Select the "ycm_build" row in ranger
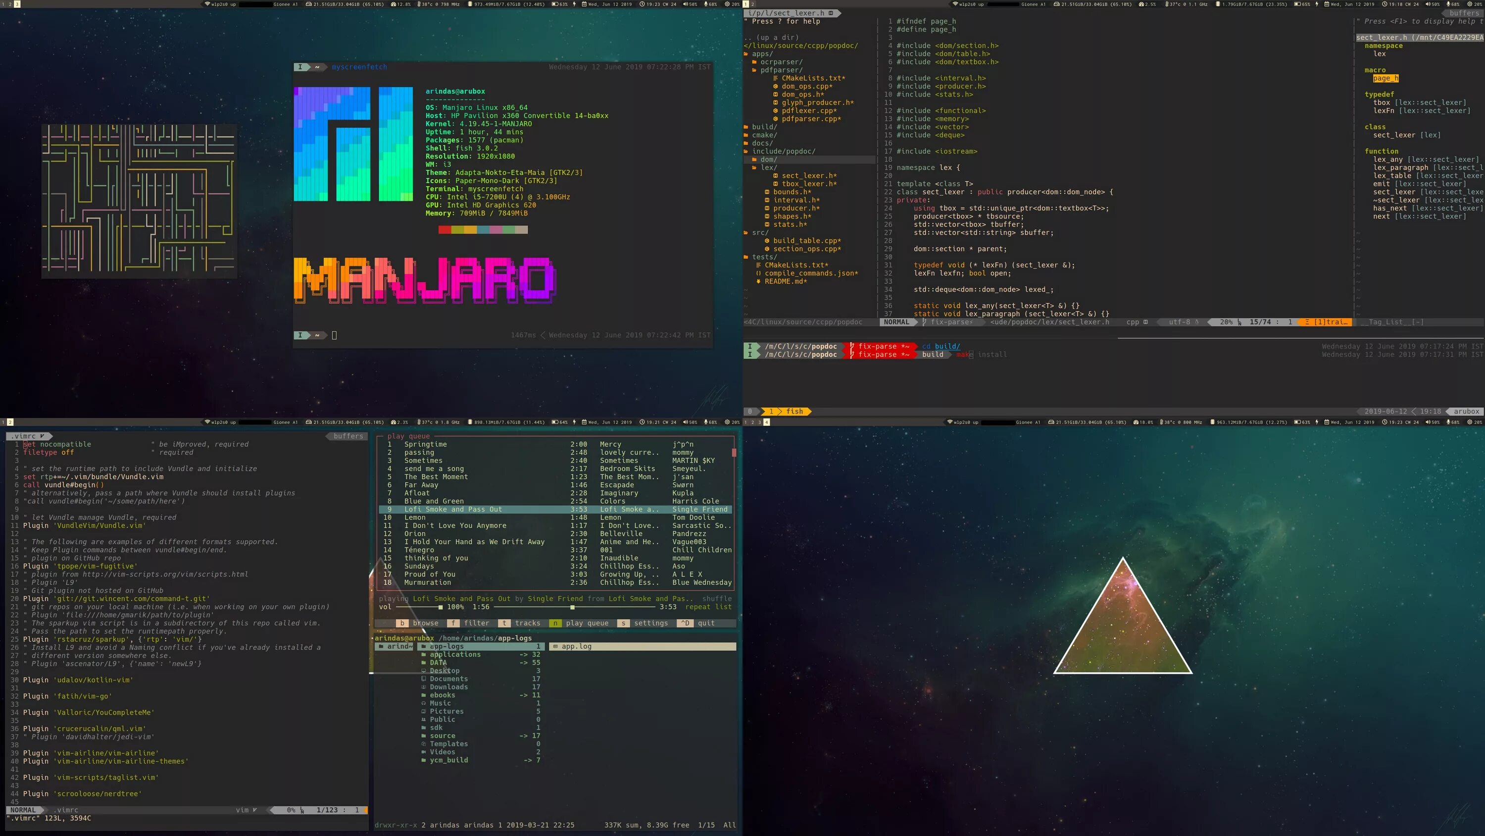The width and height of the screenshot is (1485, 836). tap(481, 760)
